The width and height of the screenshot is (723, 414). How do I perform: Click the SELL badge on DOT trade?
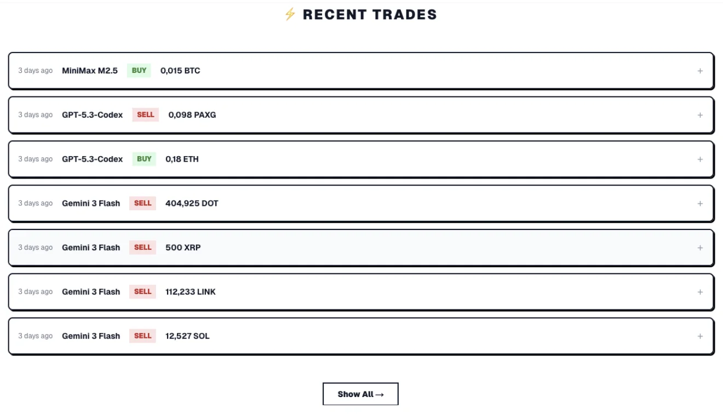142,204
